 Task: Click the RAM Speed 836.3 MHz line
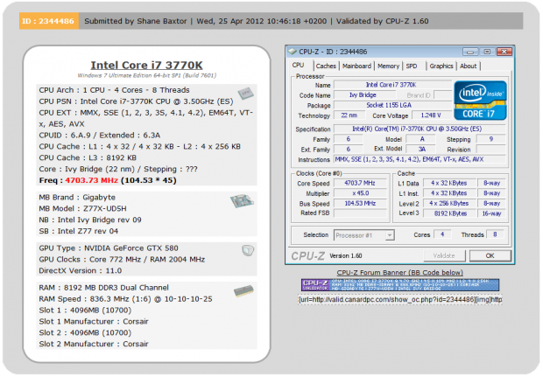point(125,299)
